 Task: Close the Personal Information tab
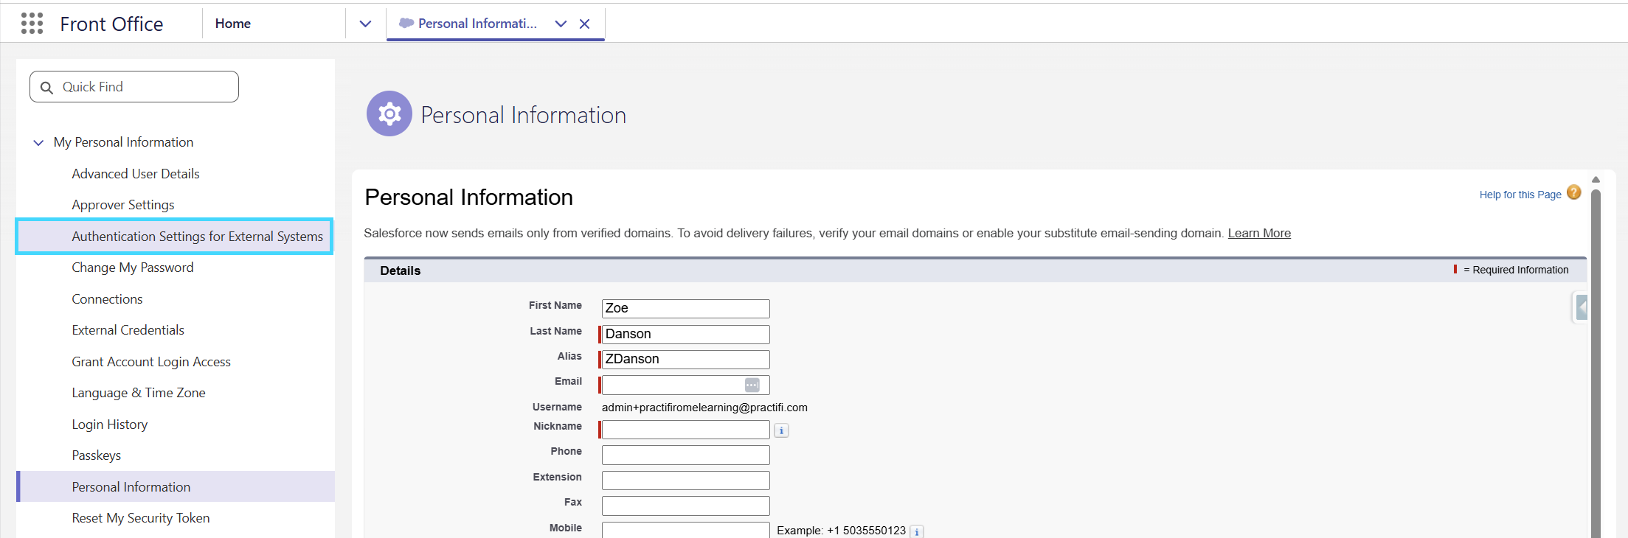point(584,24)
